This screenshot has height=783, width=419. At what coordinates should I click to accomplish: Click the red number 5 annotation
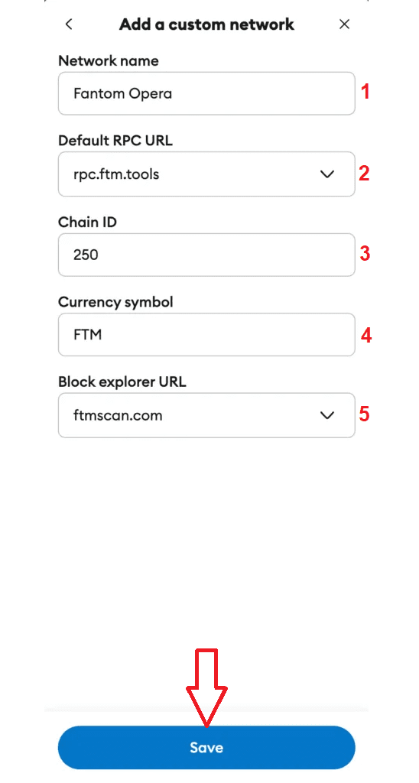pos(365,414)
